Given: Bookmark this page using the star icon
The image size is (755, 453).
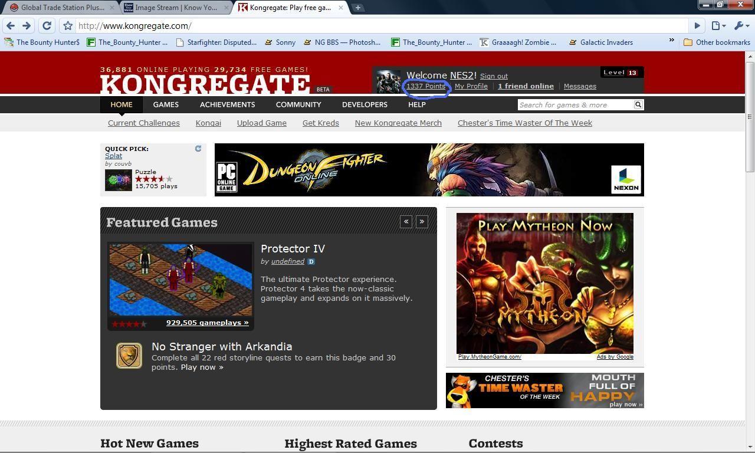Looking at the screenshot, I should click(68, 26).
